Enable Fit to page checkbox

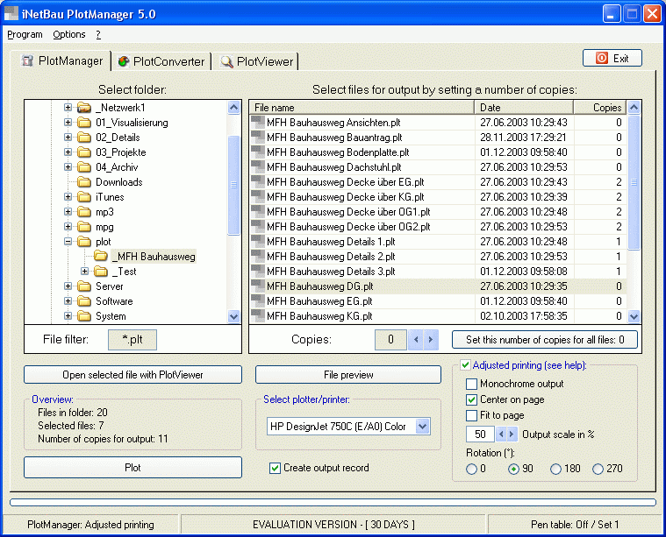[471, 415]
